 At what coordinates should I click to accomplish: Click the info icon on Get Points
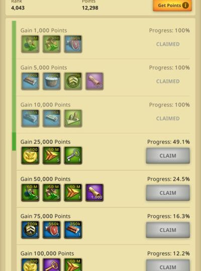(185, 6)
